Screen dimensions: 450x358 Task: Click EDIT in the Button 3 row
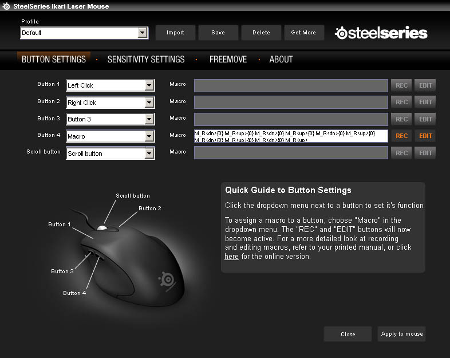[425, 119]
